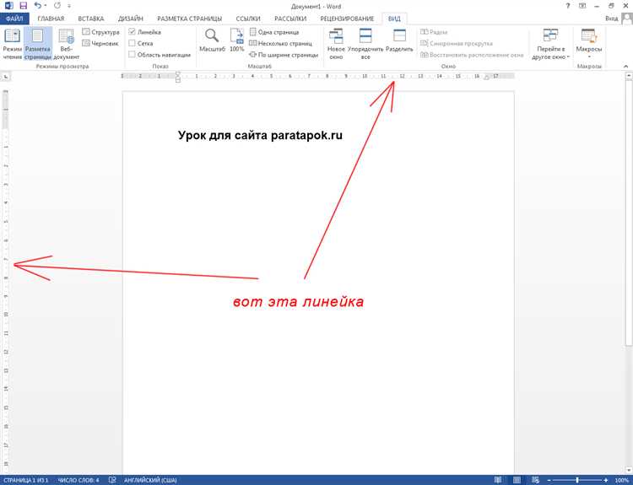Collapse the ribbon using the chevron arrow
The image size is (633, 485).
pyautogui.click(x=625, y=66)
